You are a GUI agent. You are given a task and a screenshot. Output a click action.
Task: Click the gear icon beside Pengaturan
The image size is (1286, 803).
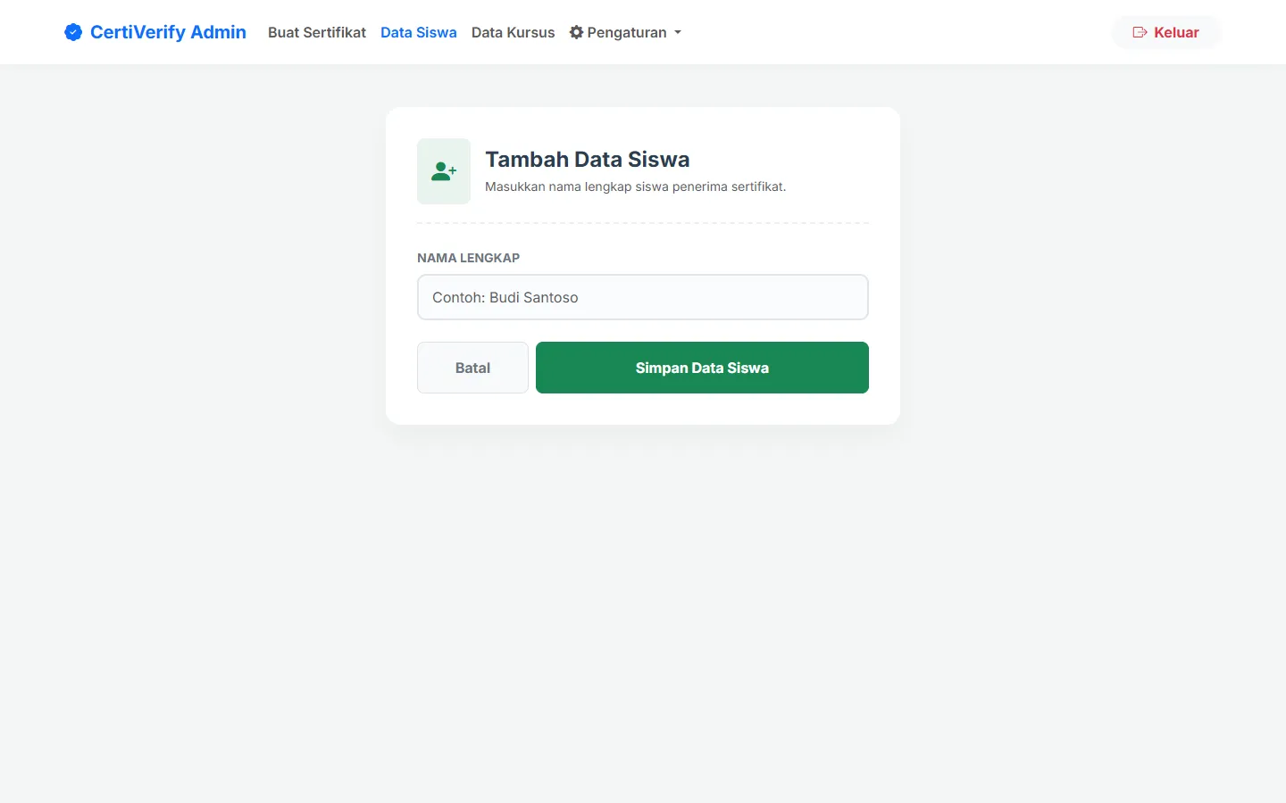point(577,32)
